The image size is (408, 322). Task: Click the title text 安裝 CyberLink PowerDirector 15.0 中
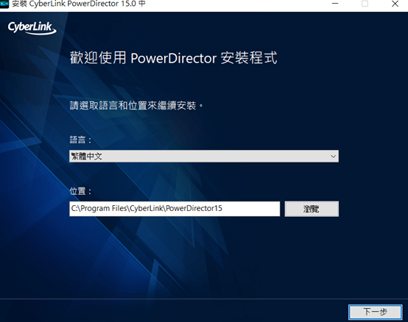click(79, 4)
